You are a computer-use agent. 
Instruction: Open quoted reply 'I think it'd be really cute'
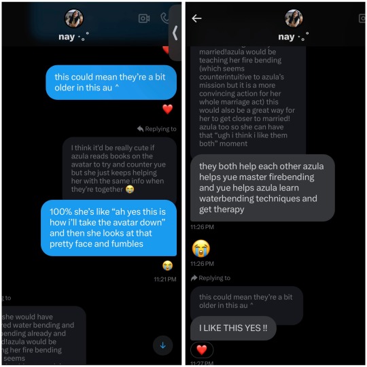tap(120, 169)
